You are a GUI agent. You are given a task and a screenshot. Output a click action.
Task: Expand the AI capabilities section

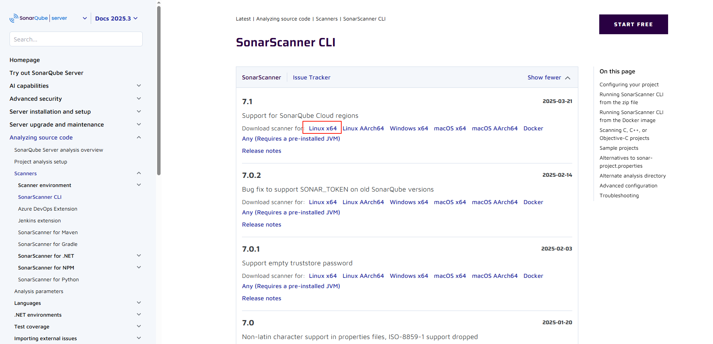click(139, 86)
